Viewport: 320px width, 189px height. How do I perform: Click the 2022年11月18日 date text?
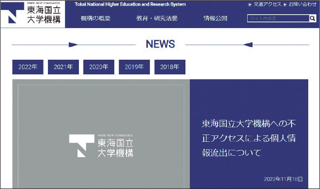pos(283,179)
